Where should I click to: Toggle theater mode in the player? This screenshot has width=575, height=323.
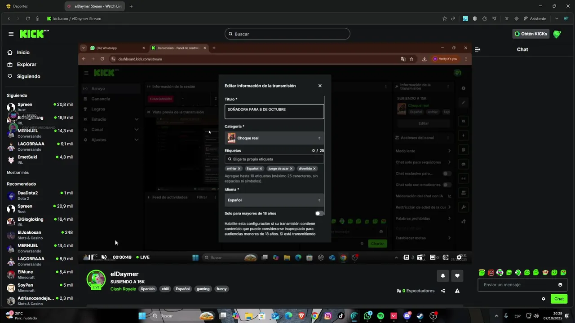(433, 258)
